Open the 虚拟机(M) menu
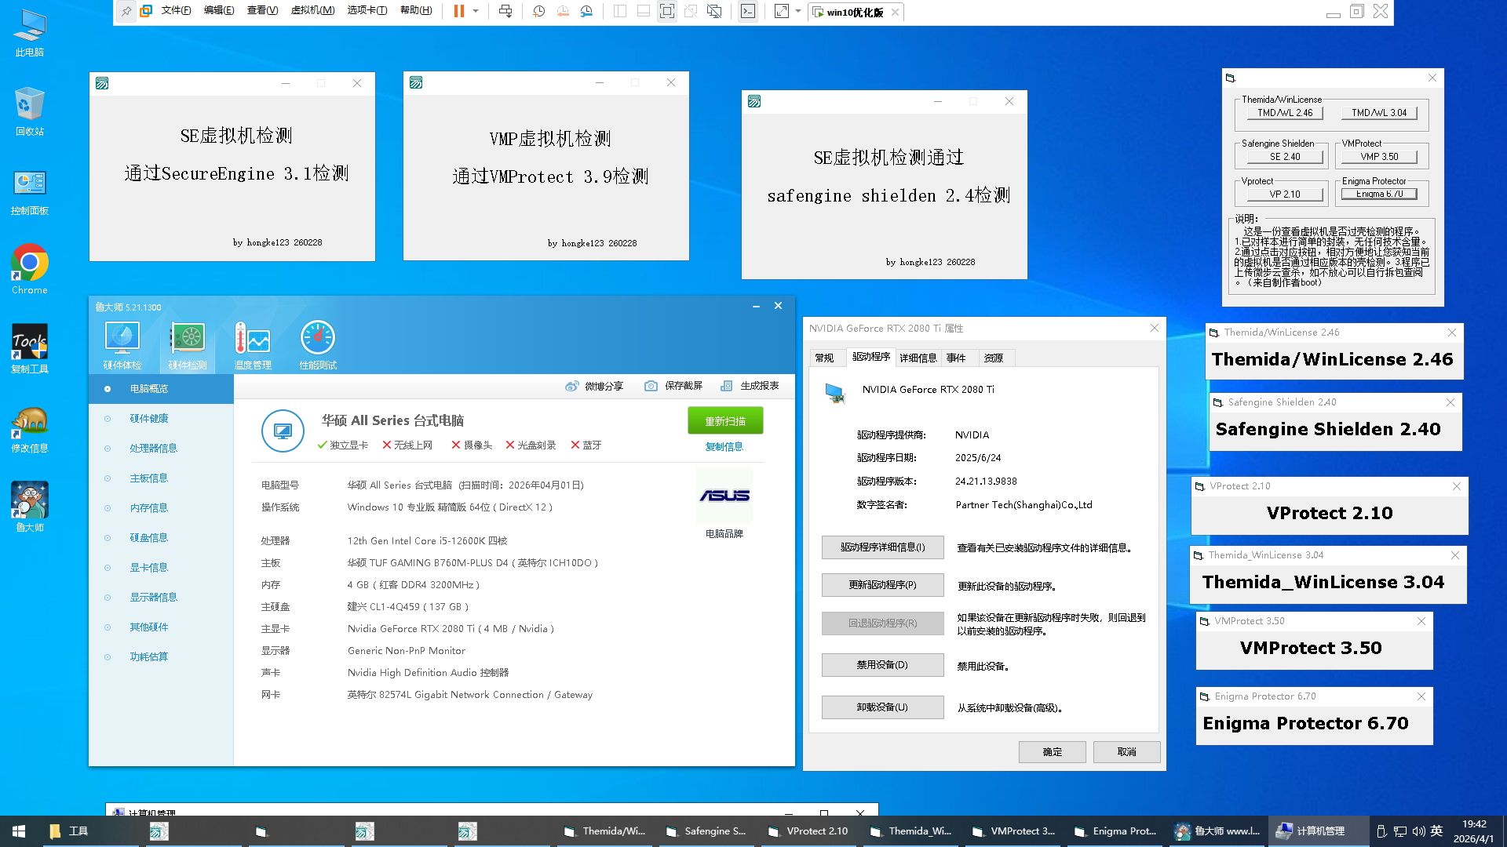 312,10
